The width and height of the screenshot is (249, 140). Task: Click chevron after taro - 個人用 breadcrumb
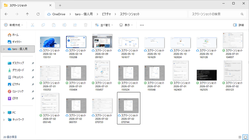pyautogui.click(x=97, y=14)
